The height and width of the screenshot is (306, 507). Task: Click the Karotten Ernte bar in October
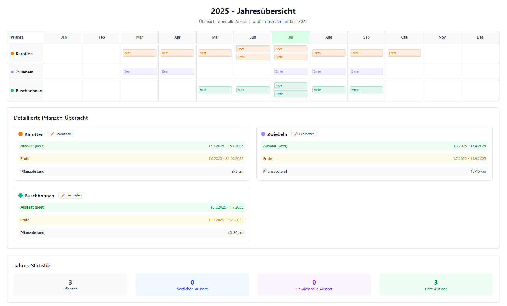pos(404,53)
